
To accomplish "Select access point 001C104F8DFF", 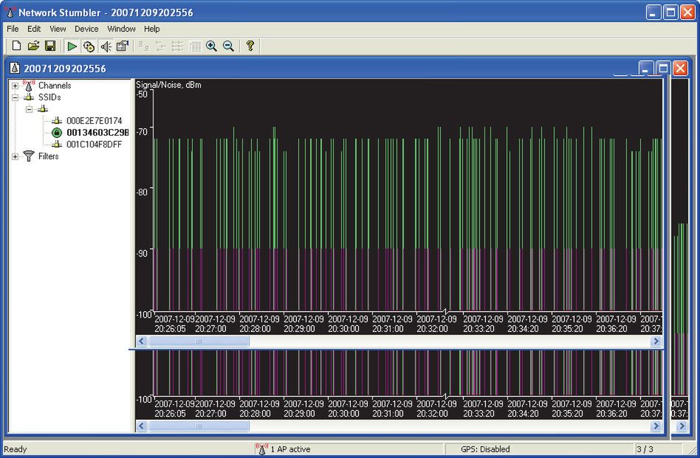I will (95, 145).
